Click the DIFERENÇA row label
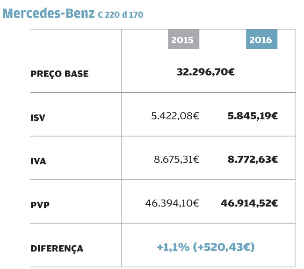304x269 pixels. [x=57, y=248]
